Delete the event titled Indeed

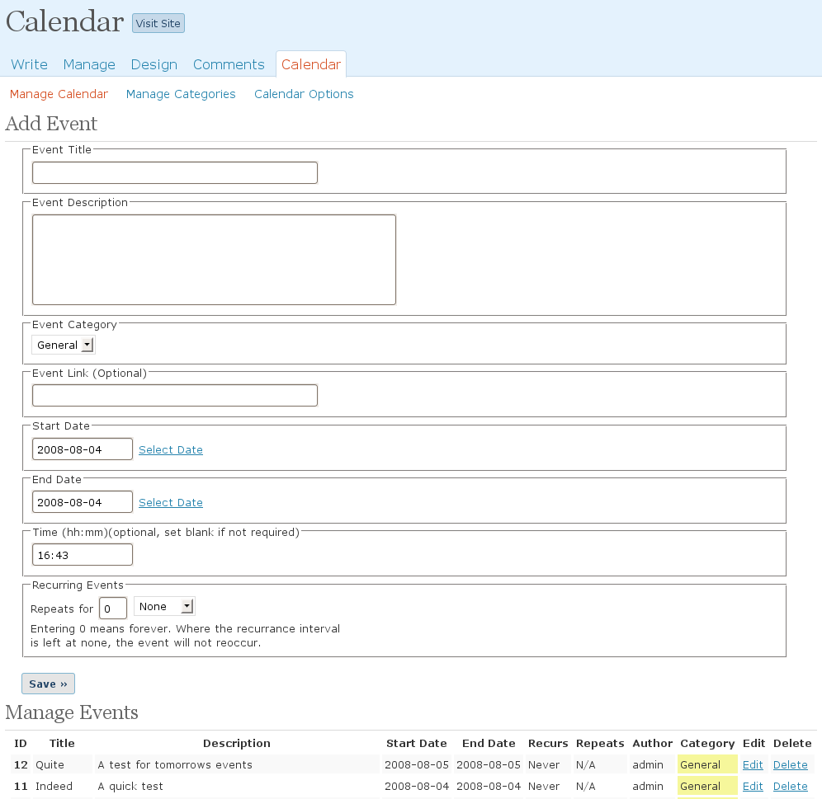[790, 786]
